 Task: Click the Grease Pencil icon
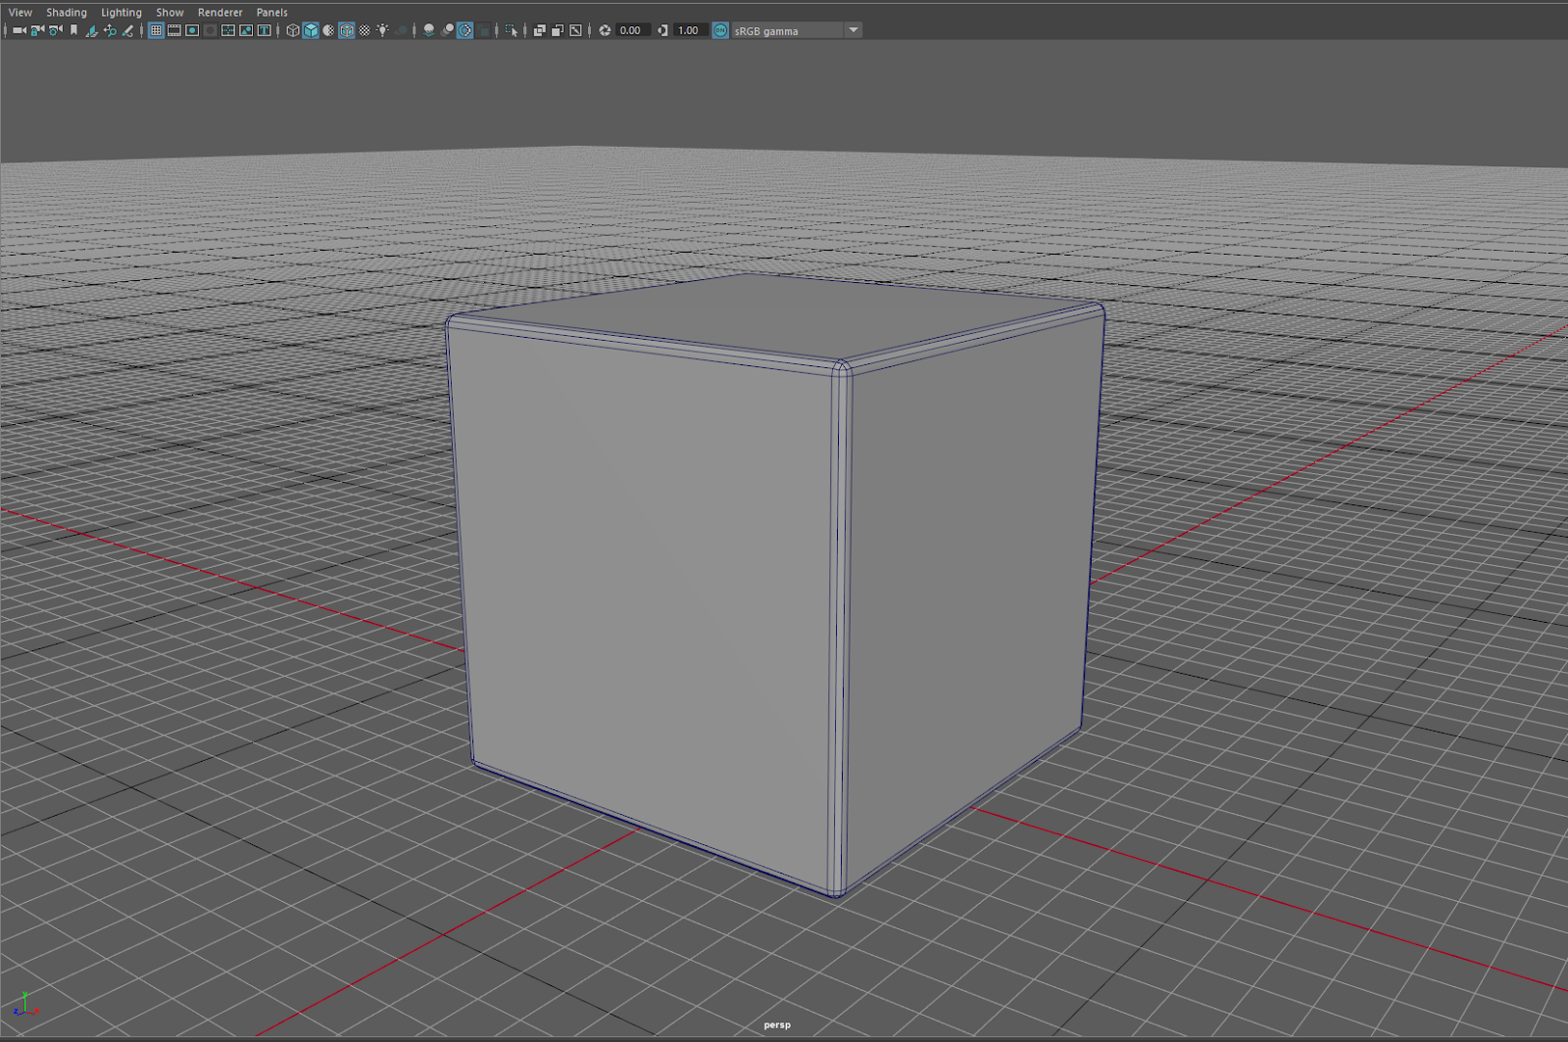(127, 30)
